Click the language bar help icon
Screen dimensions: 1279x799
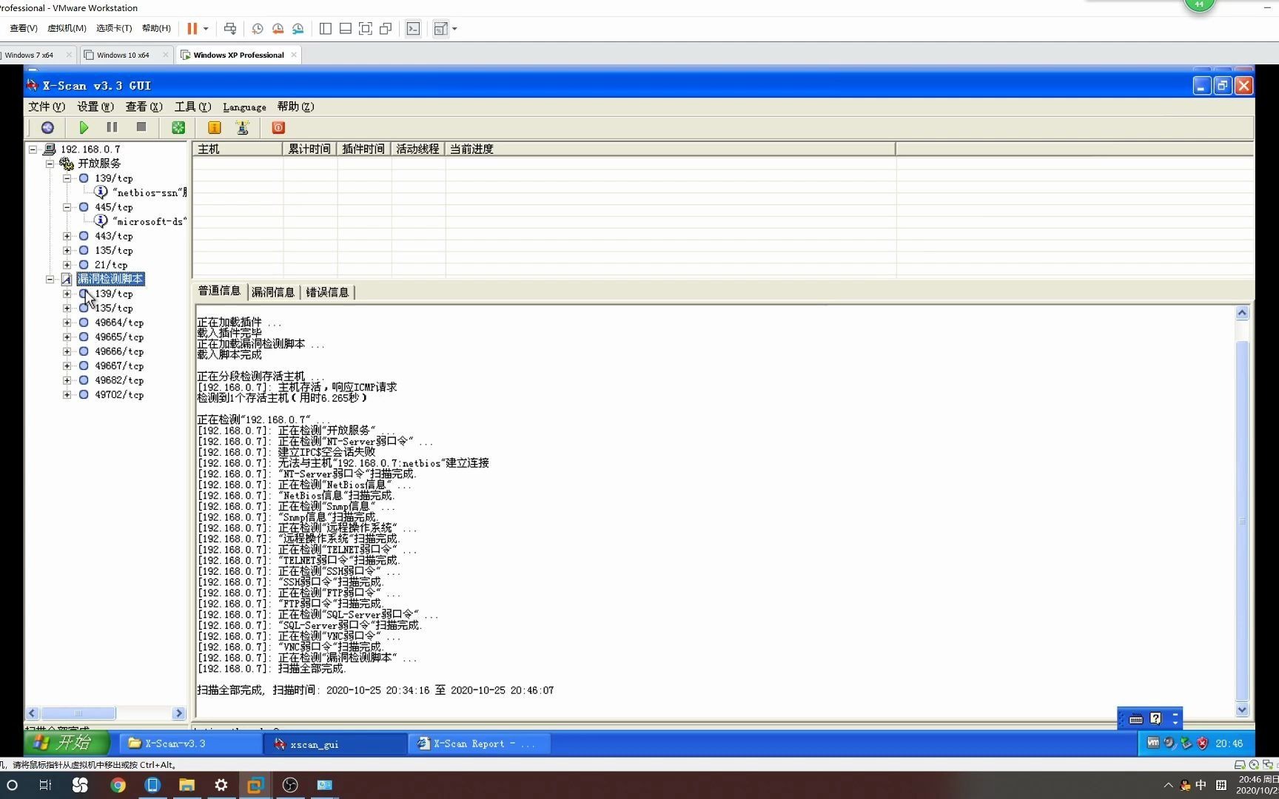tap(1155, 718)
